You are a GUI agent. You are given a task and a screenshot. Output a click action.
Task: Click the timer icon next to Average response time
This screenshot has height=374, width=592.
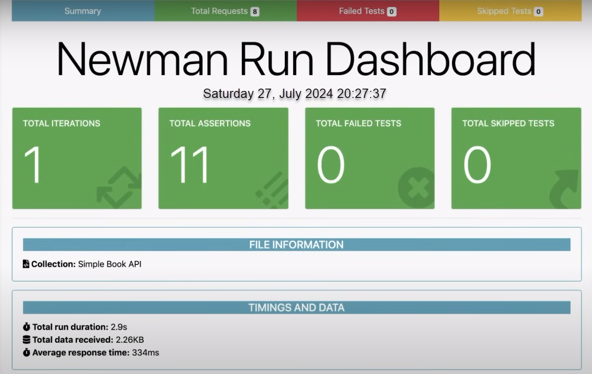click(x=26, y=353)
